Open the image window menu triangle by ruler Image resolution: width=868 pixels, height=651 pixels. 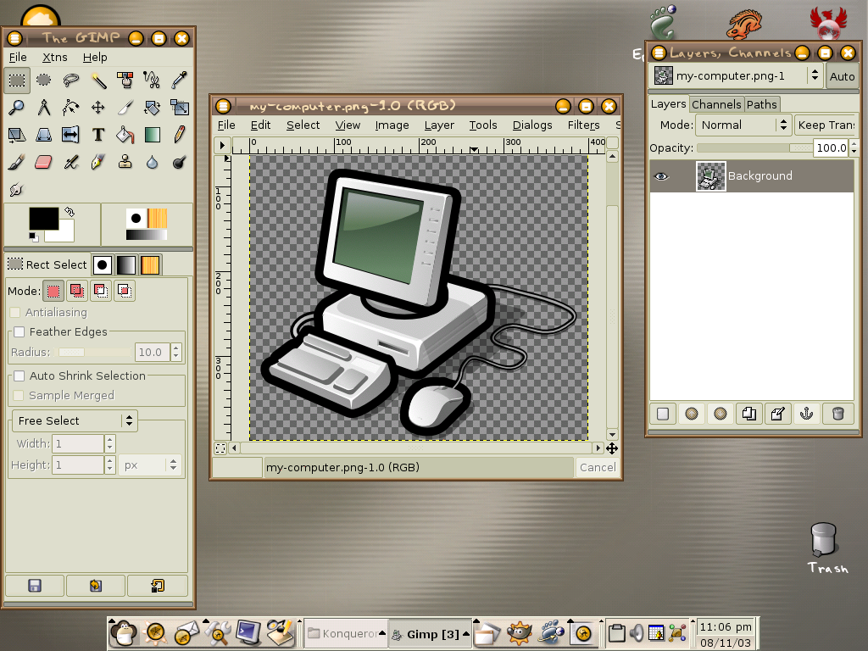[222, 145]
